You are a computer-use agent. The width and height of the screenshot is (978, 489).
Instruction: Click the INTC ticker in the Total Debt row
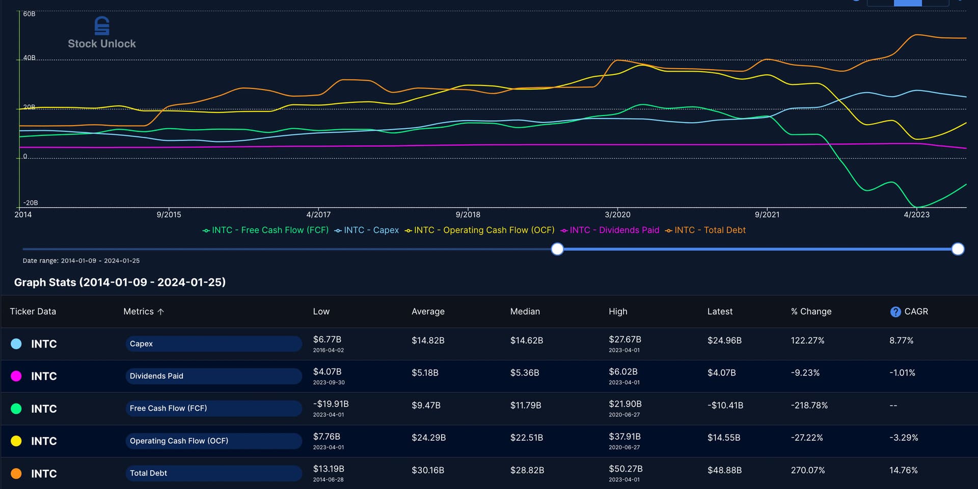tap(44, 474)
